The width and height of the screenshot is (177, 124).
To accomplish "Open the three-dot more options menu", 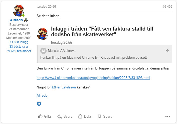I will pyautogui.click(x=168, y=117).
